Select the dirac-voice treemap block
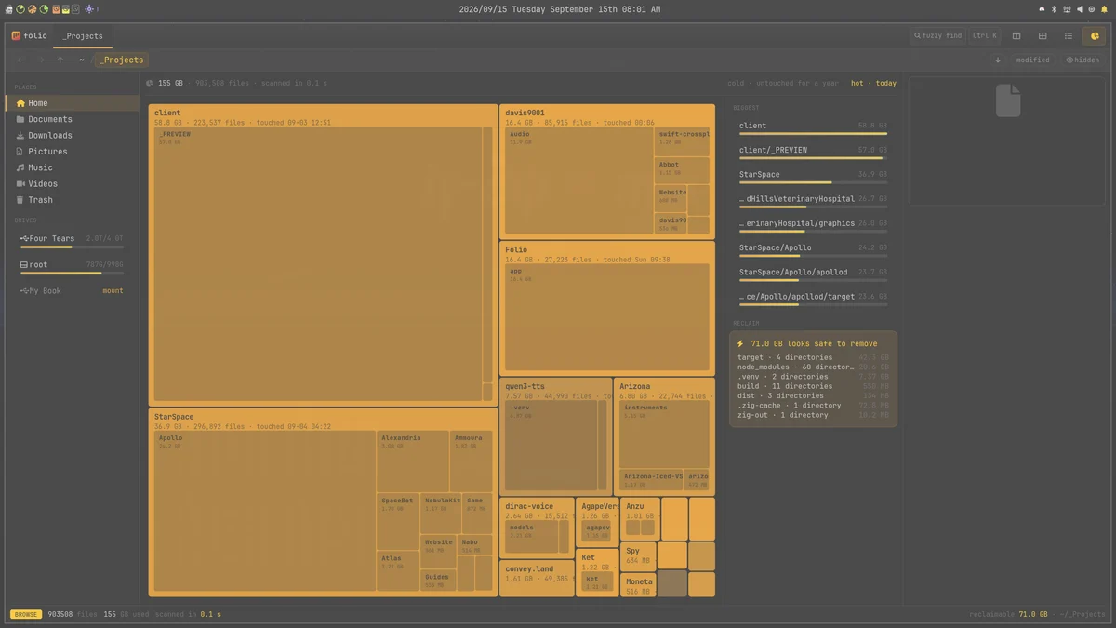The image size is (1116, 628). [537, 527]
